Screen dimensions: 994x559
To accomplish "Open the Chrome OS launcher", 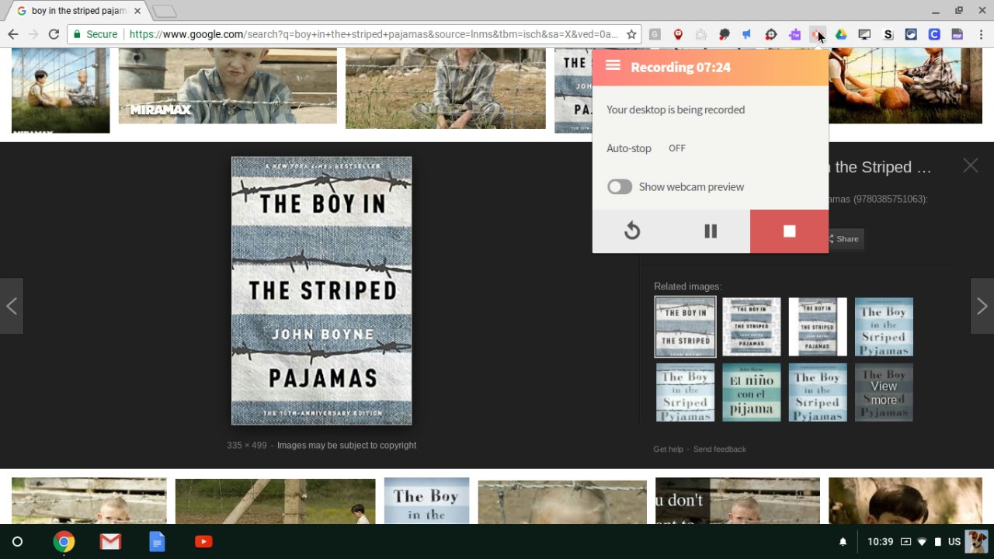I will point(17,542).
